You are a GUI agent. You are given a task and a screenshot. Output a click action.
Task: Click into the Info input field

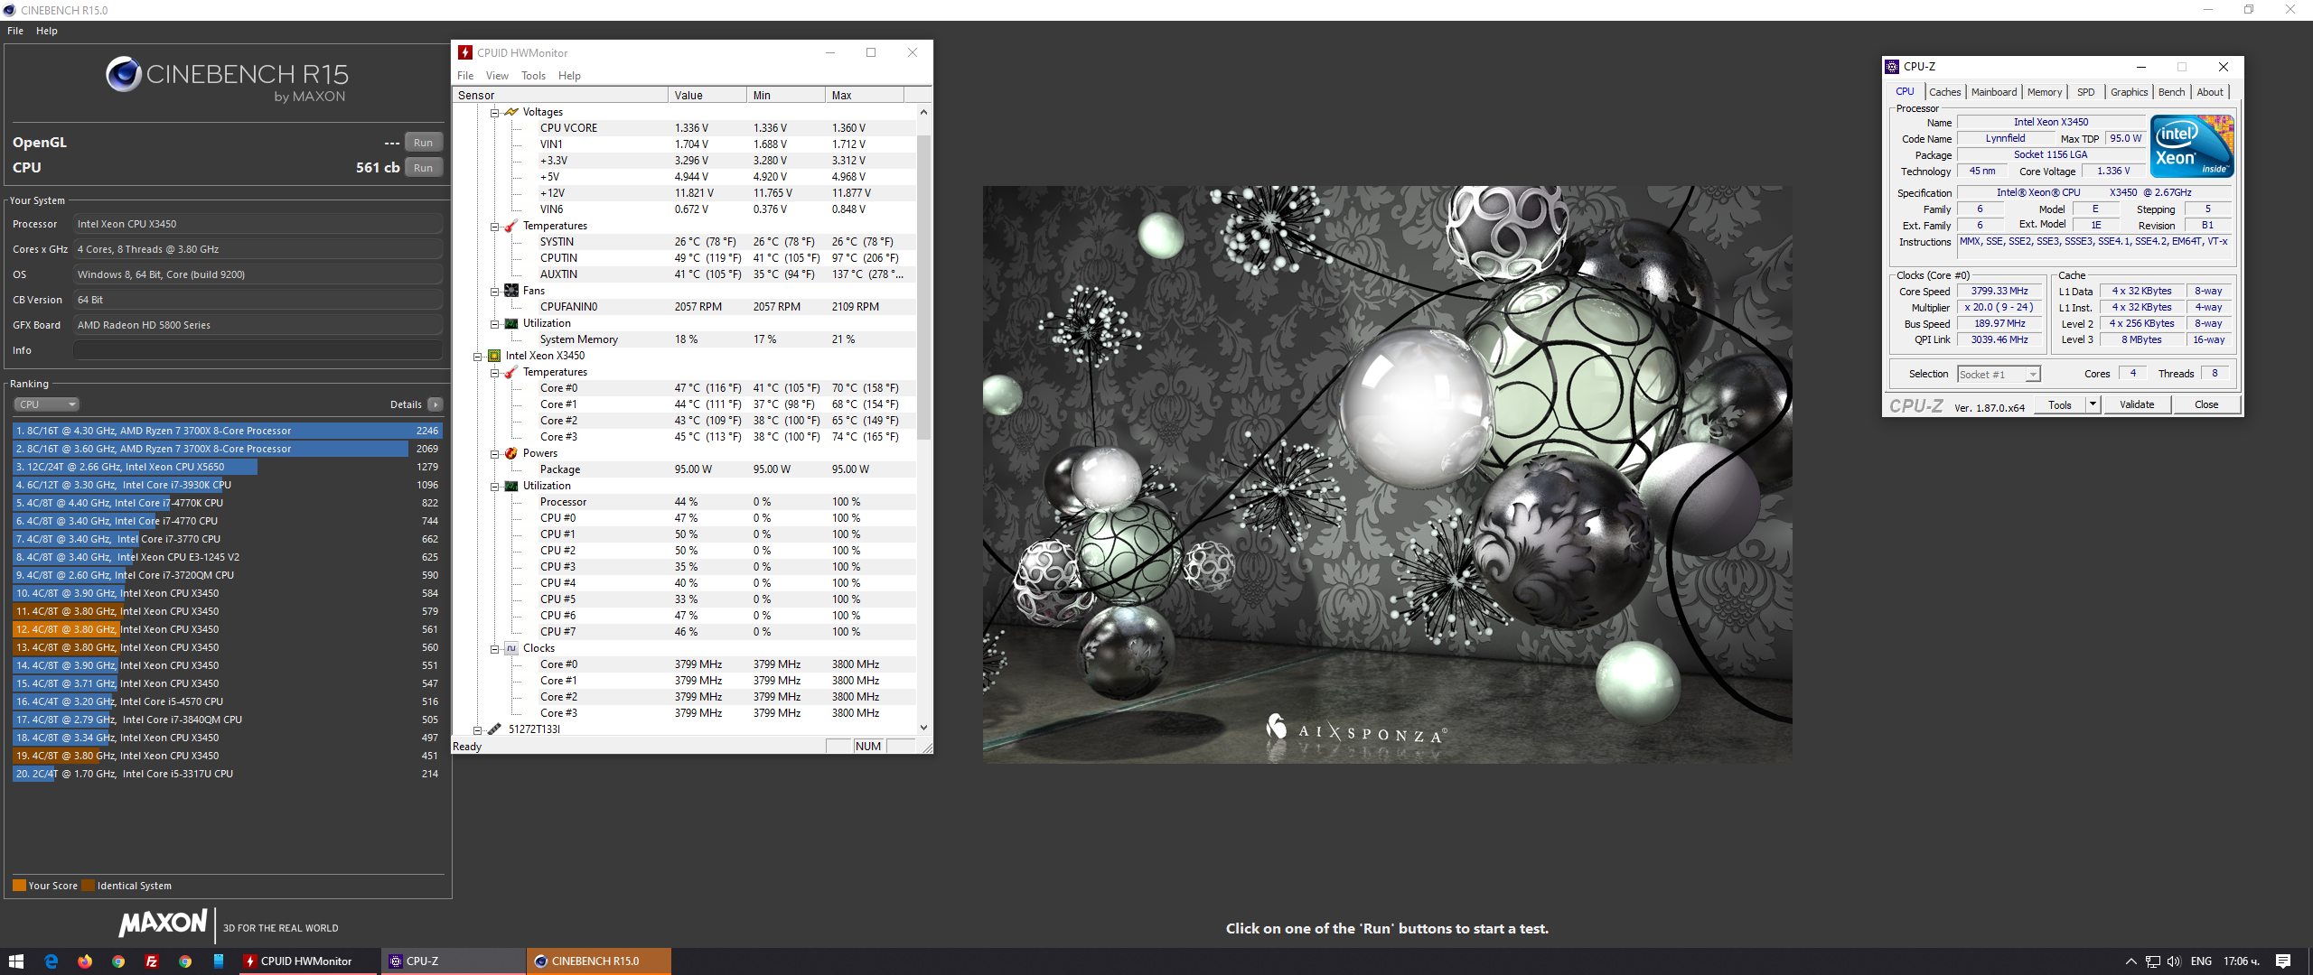coord(258,350)
